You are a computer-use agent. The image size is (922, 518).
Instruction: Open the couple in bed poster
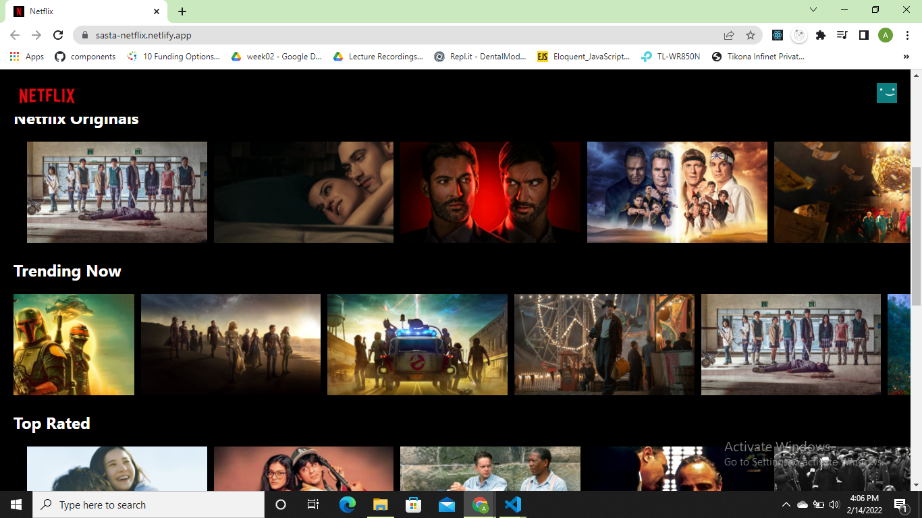coord(304,192)
